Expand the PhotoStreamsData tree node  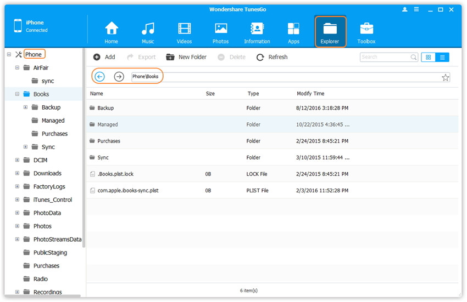point(17,240)
